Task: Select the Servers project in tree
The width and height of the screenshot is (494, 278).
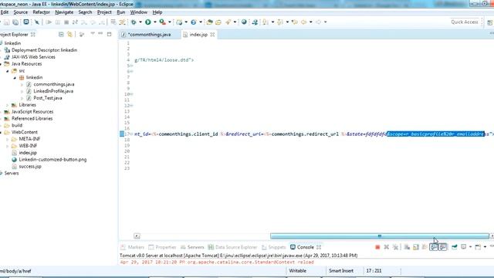Action: pyautogui.click(x=12, y=173)
